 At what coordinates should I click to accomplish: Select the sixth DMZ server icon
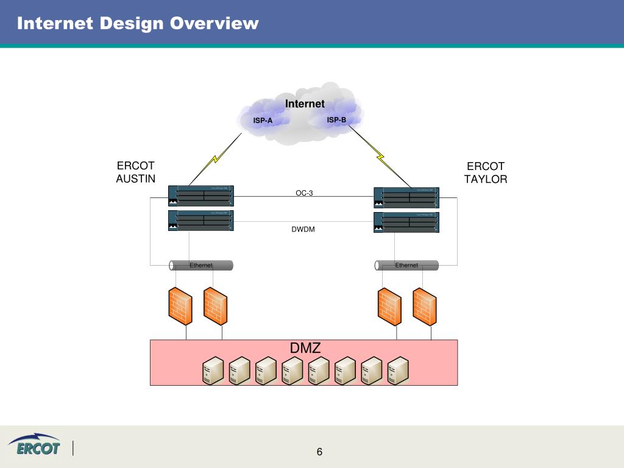(x=345, y=370)
